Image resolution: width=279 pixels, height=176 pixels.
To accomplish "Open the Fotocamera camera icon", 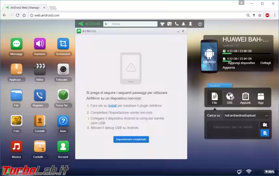I will [63, 69].
